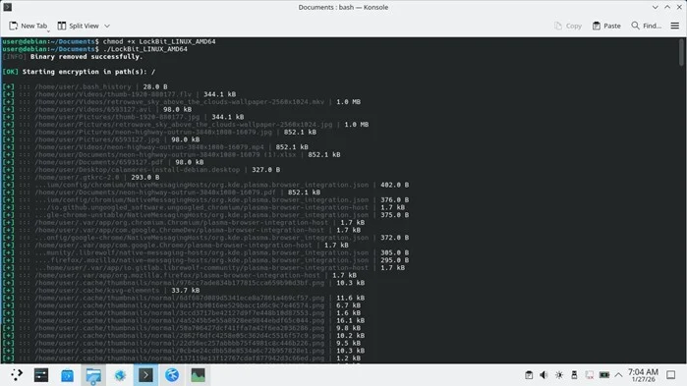The width and height of the screenshot is (687, 386).
Task: Click the title bar's keep-below down arrow
Action: click(x=655, y=7)
